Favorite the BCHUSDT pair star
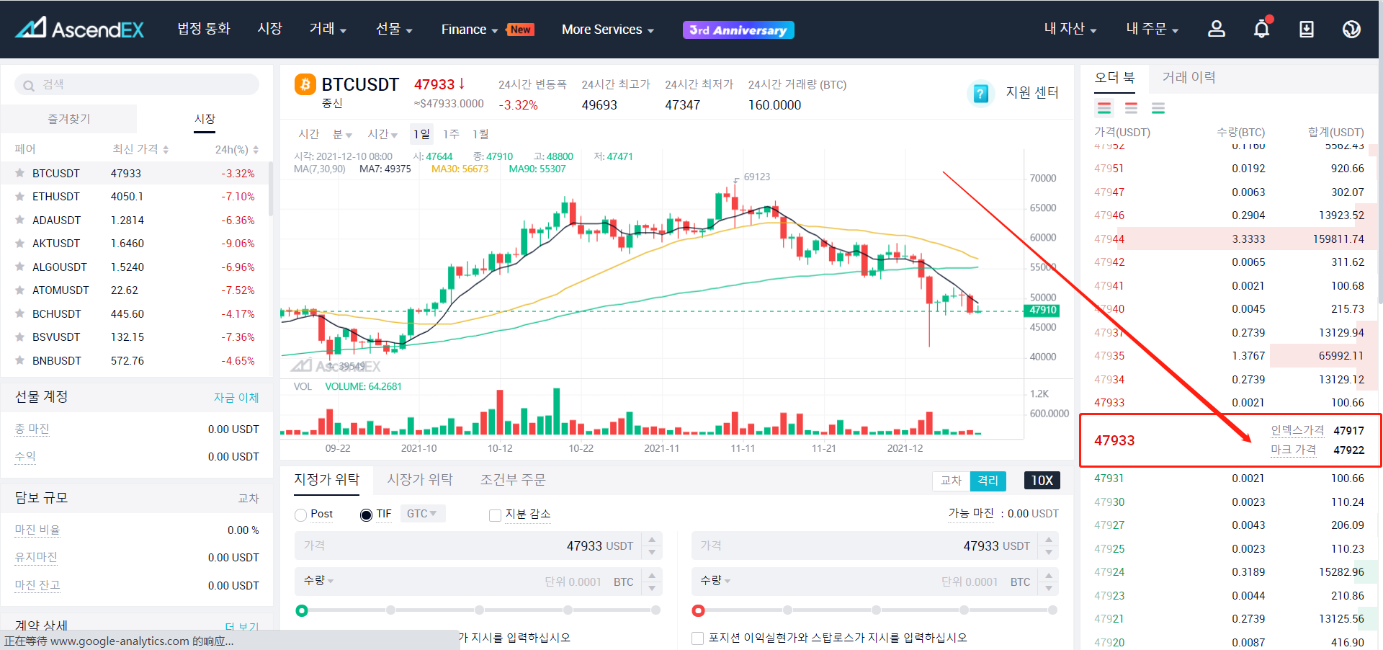 (20, 313)
